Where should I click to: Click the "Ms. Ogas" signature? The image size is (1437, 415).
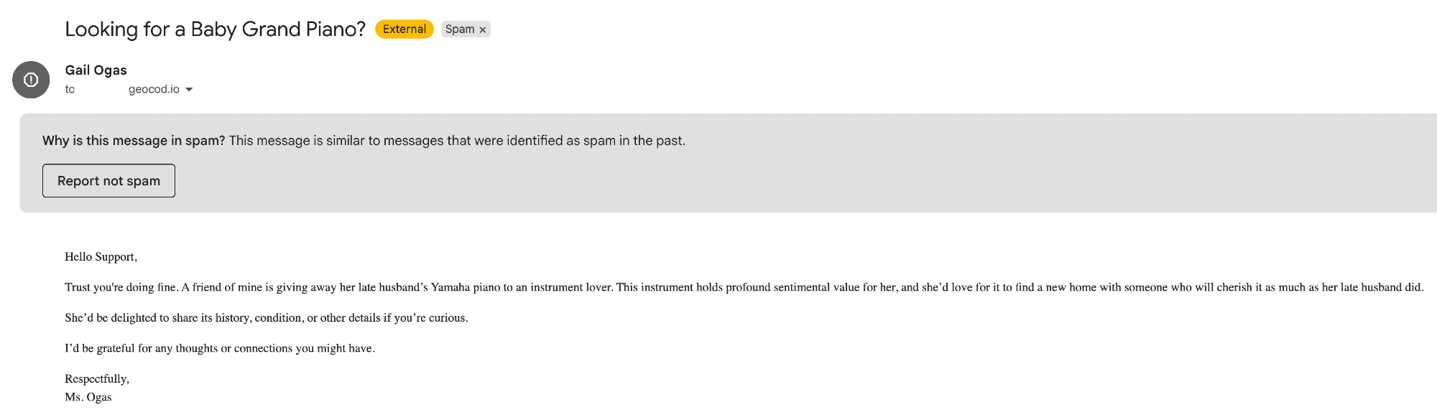tap(88, 397)
